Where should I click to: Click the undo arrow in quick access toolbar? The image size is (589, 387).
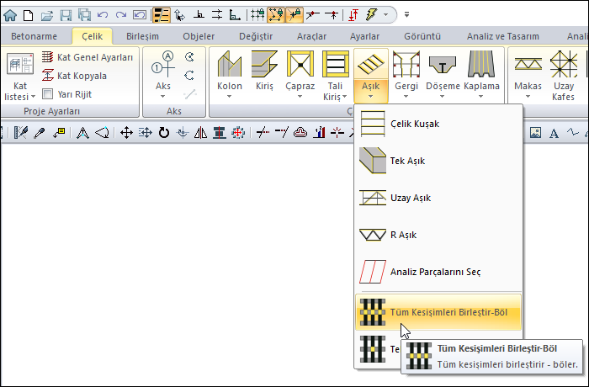tap(103, 15)
